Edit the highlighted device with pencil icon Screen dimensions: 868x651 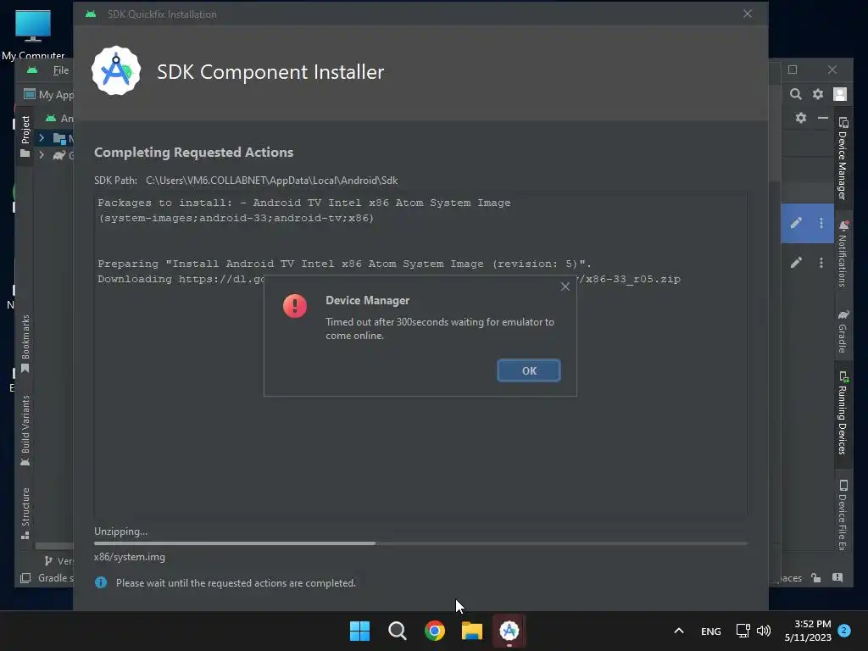(x=796, y=223)
